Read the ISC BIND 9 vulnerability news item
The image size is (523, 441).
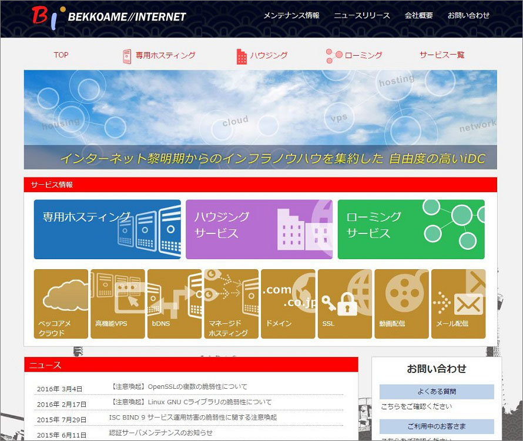(x=193, y=418)
